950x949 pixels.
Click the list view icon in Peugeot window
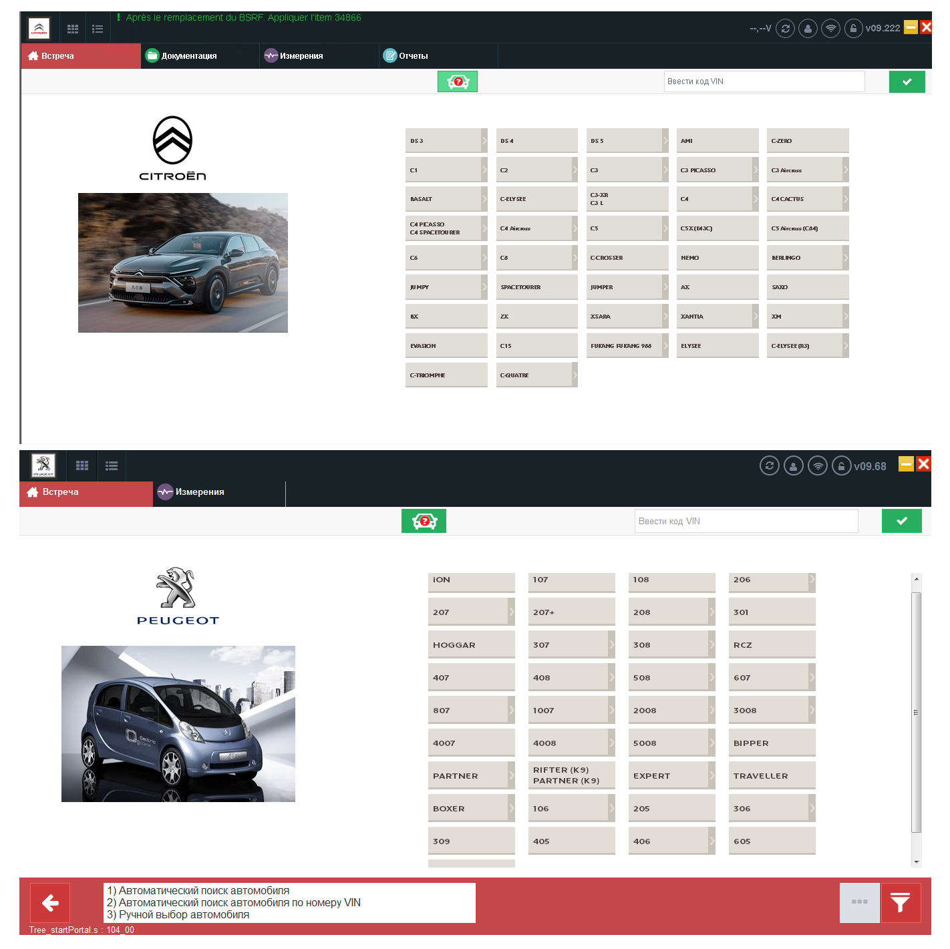tap(112, 465)
